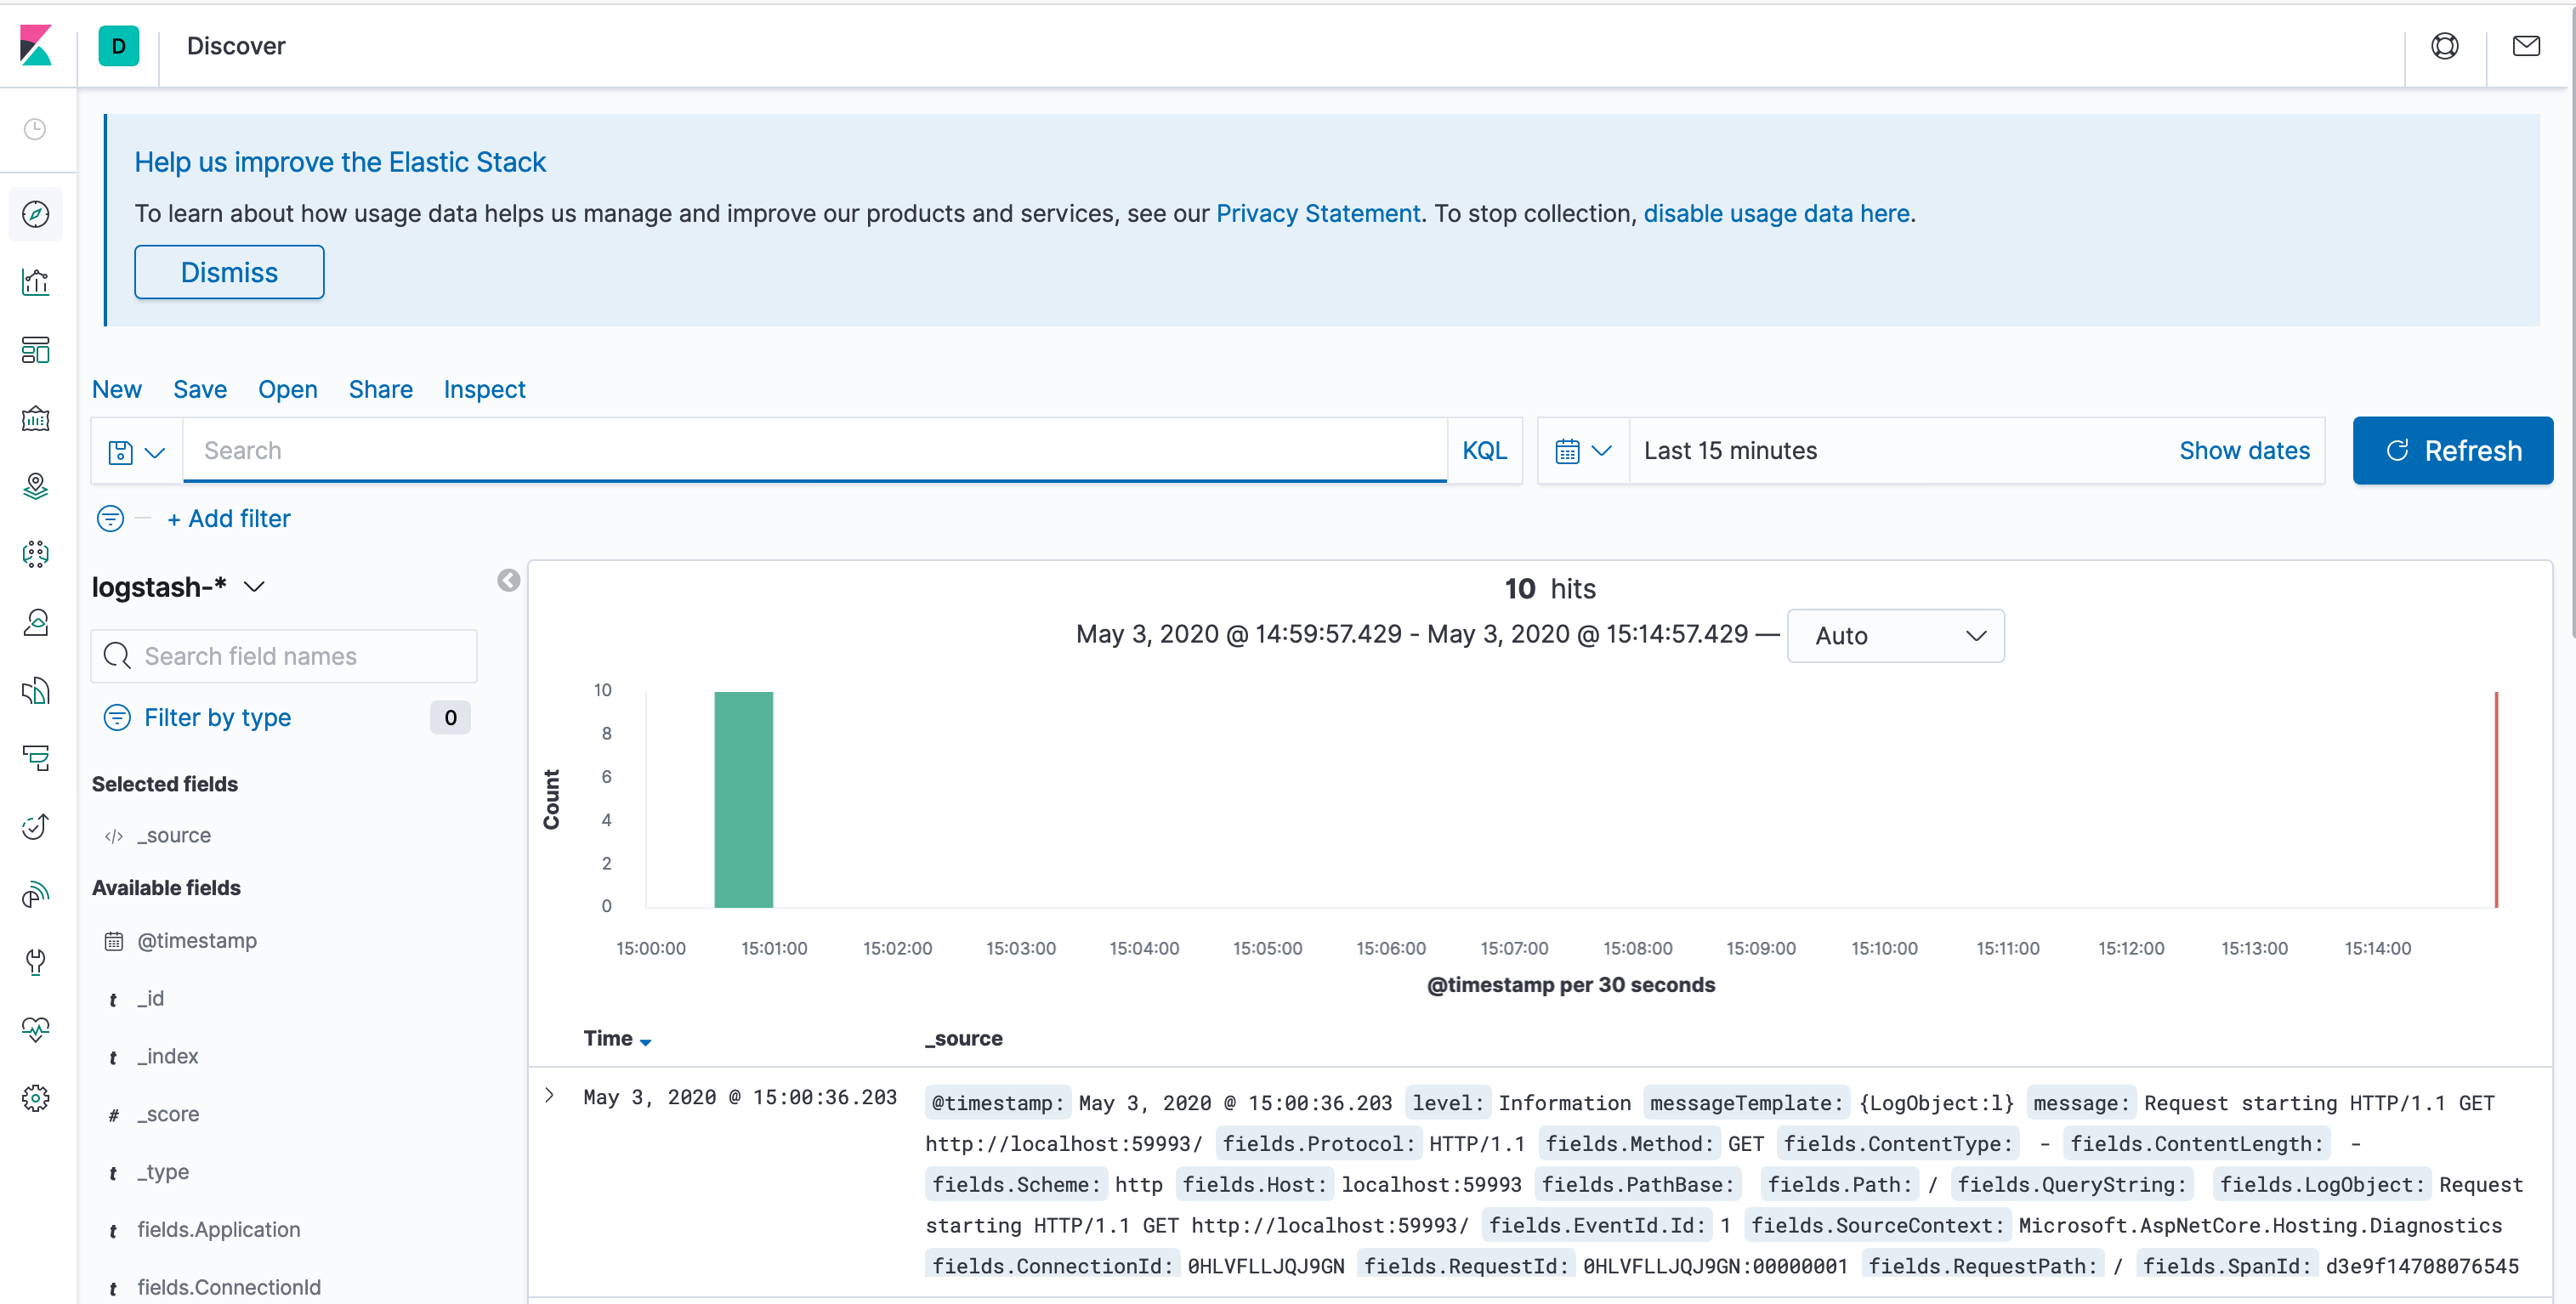2576x1304 pixels.
Task: Click the _source column header
Action: 964,1038
